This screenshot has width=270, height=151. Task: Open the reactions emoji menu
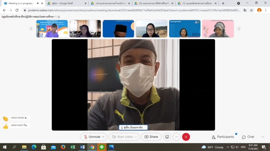(x=167, y=137)
